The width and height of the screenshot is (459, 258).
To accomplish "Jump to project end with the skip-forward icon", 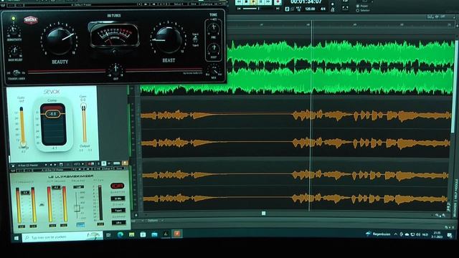I will point(278,9).
